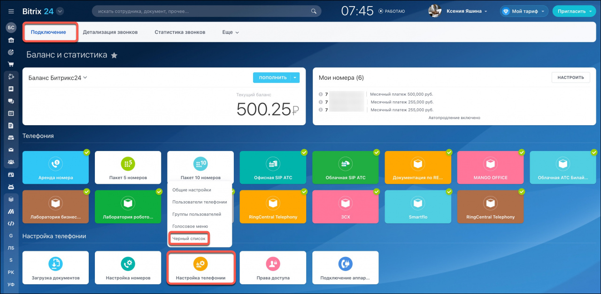Open the calendar icon in sidebar
The image size is (601, 294).
(x=11, y=113)
